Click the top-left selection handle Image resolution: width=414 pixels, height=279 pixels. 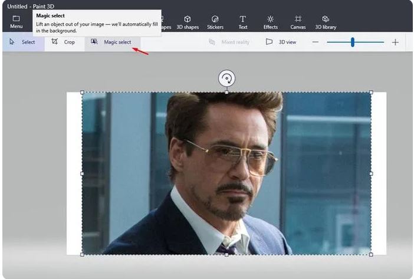point(82,93)
